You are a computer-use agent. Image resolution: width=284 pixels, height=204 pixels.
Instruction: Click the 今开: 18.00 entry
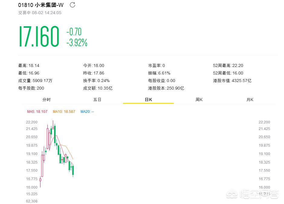[94, 66]
